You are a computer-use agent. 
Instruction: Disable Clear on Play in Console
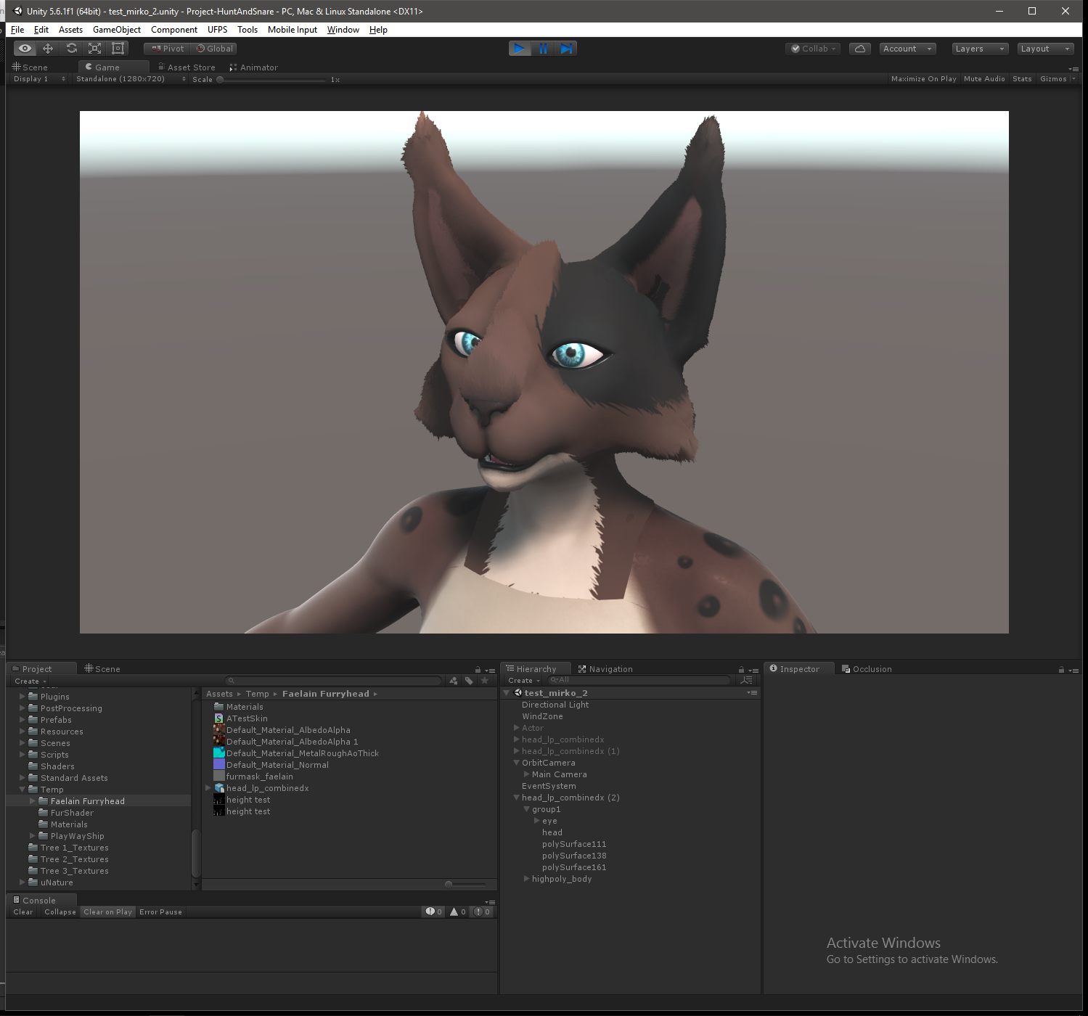(x=107, y=912)
